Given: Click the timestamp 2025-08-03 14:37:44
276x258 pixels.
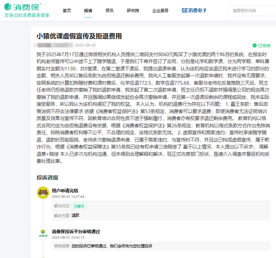Looking at the screenshot, I should [68, 197].
